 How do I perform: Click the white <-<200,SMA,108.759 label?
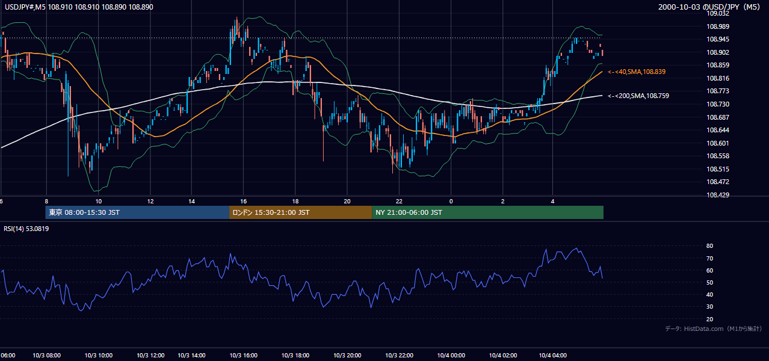(638, 96)
